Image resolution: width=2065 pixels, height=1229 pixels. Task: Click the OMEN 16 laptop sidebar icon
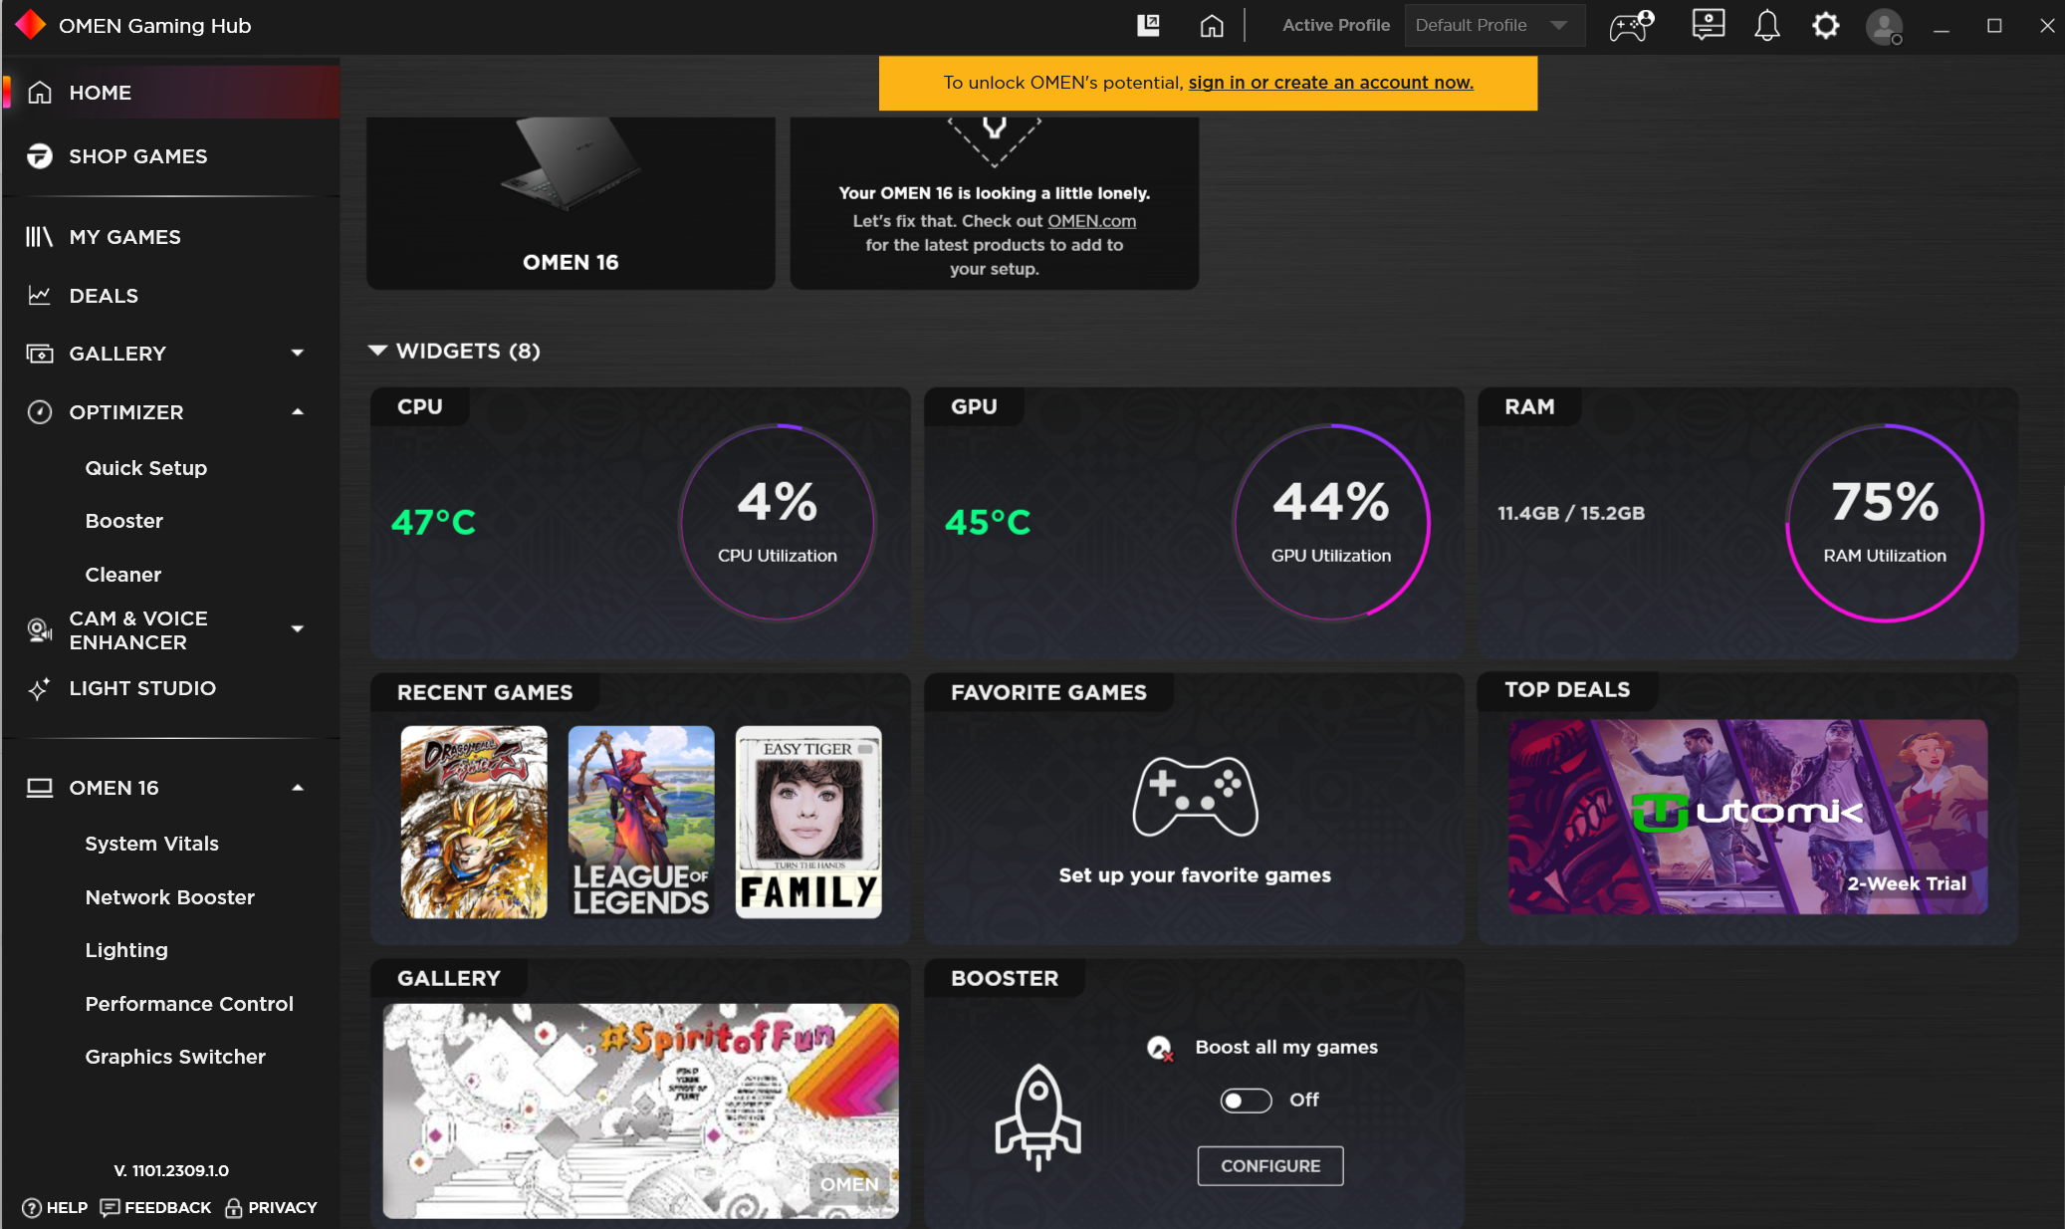point(39,788)
